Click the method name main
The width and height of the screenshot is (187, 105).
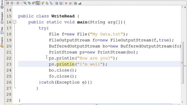point(82,22)
